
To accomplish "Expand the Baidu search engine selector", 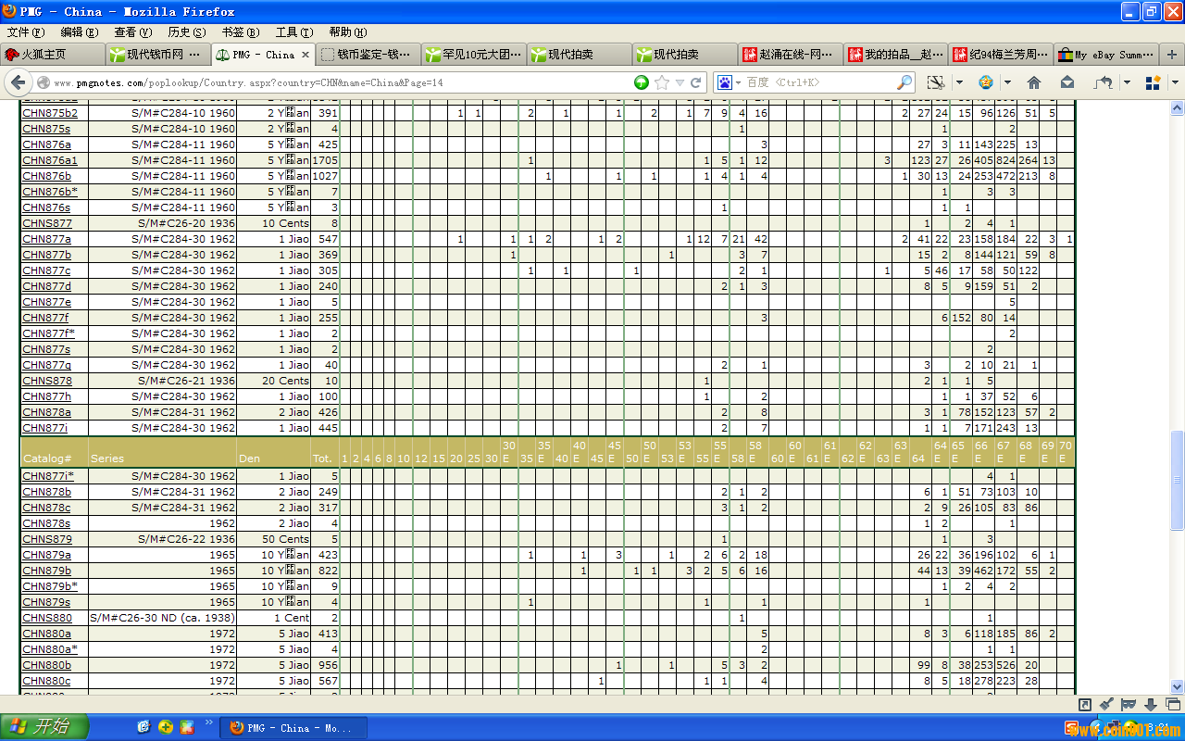I will point(737,82).
